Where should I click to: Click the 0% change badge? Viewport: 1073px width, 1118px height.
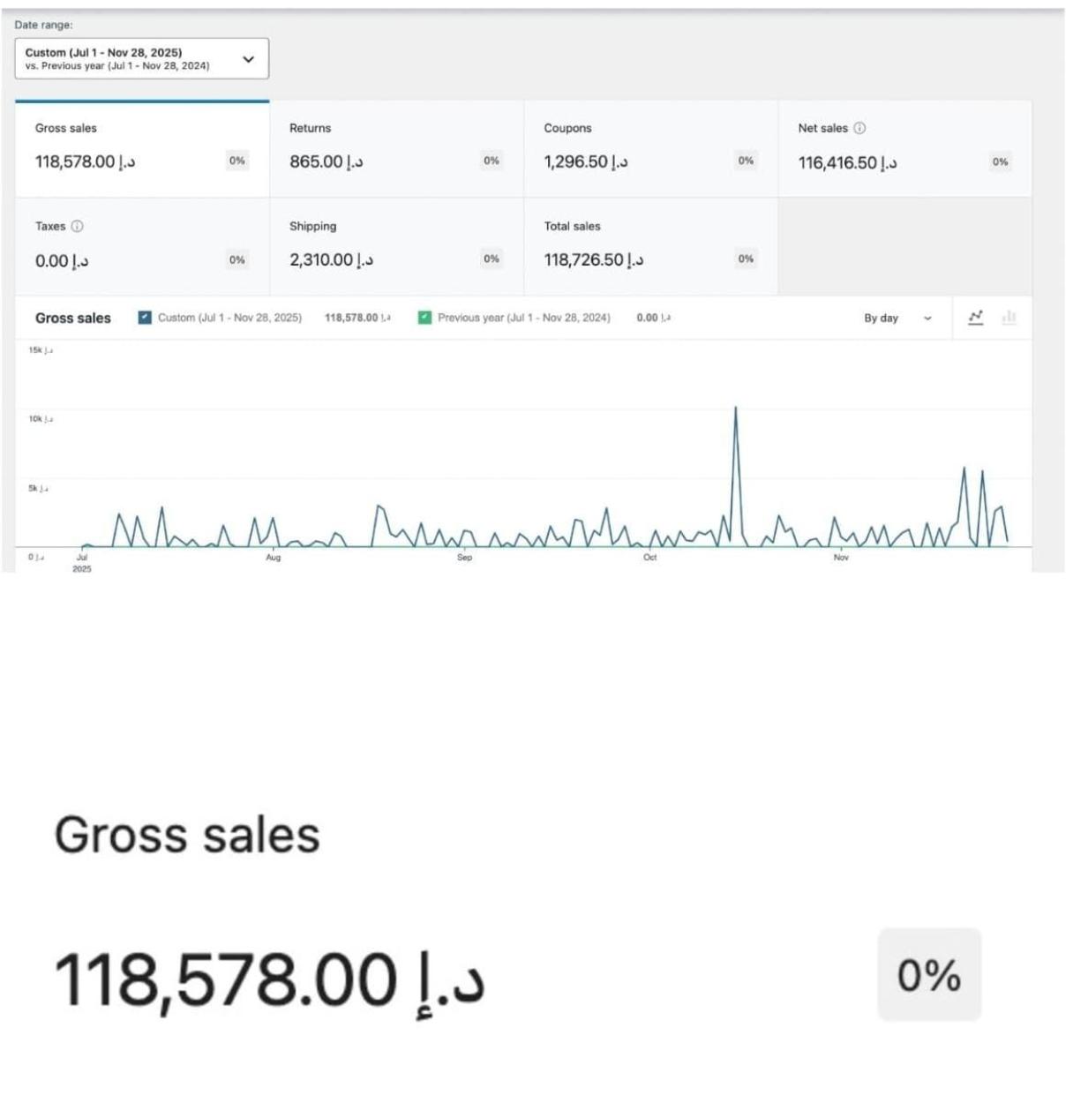tap(928, 976)
